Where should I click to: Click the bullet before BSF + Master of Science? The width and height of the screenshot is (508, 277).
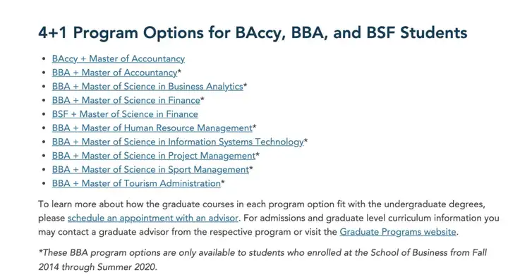coord(44,114)
